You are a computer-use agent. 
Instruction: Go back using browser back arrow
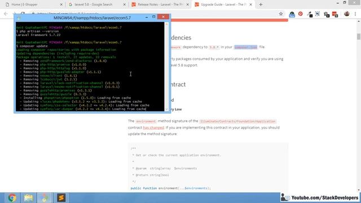[x=6, y=14]
